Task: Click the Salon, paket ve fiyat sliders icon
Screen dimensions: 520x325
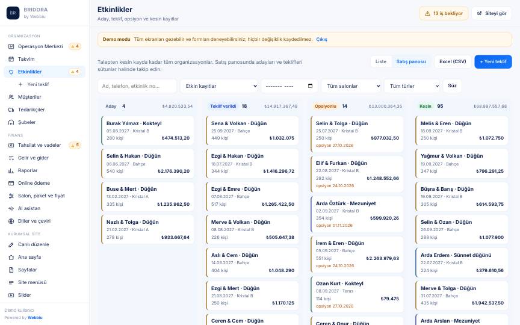Action: click(11, 196)
